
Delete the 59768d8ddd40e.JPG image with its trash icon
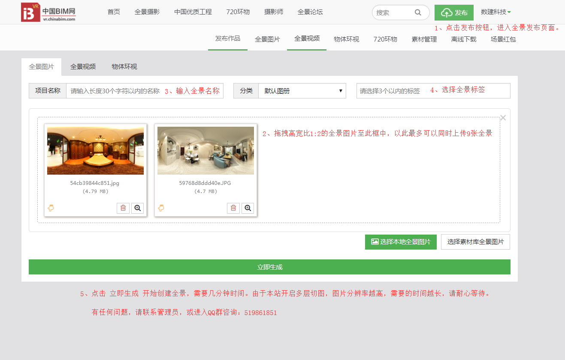pos(233,208)
